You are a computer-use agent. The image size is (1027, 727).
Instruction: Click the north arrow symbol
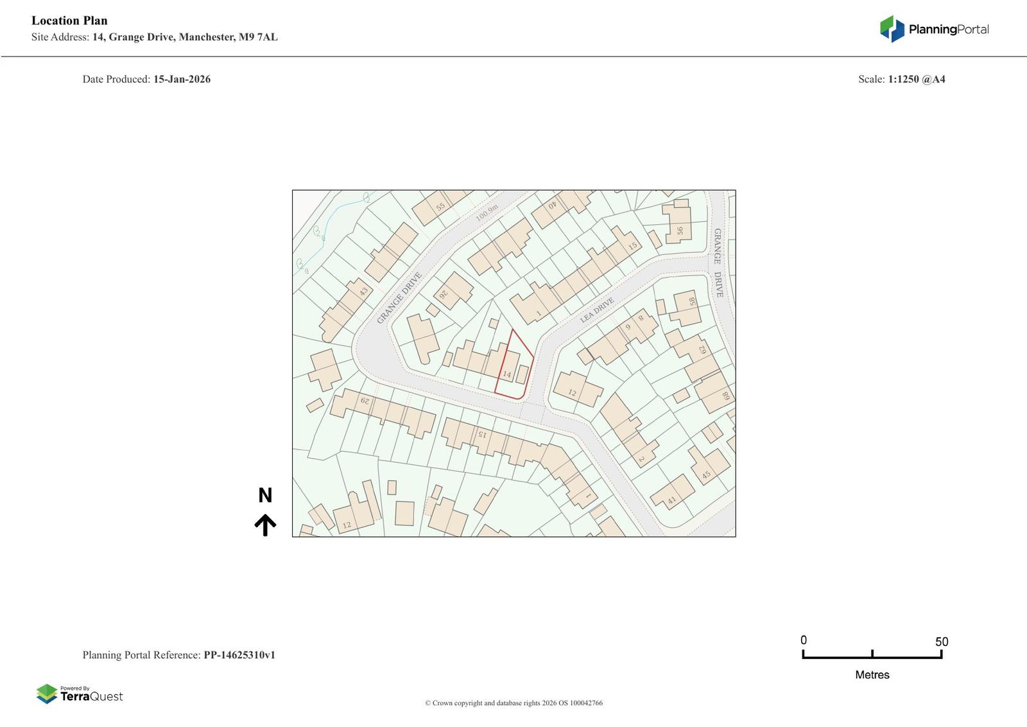(x=265, y=525)
